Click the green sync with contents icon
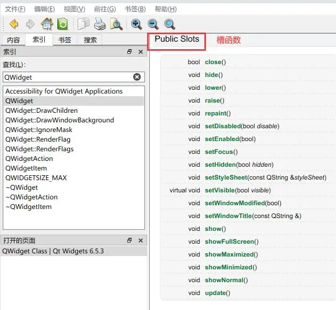The height and width of the screenshot is (310, 336). click(63, 24)
